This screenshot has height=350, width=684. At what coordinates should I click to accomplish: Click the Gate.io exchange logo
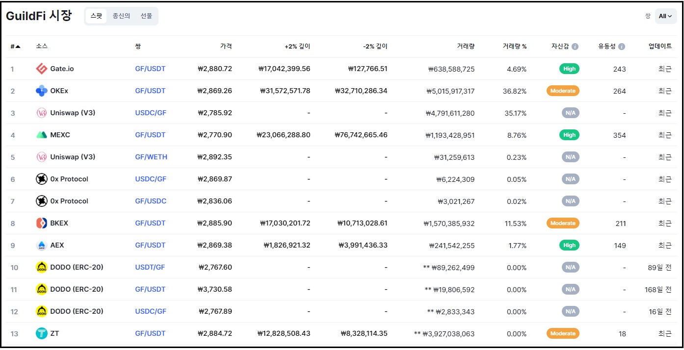(x=42, y=69)
